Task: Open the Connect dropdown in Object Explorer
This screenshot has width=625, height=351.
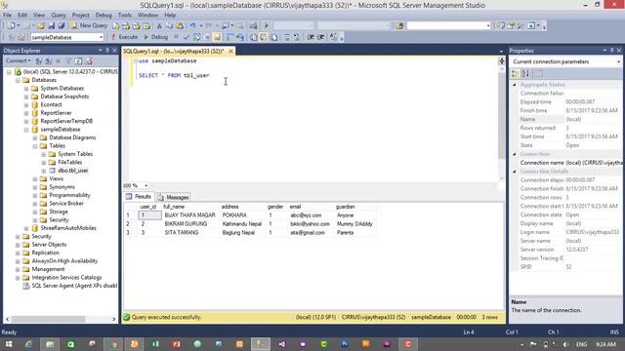Action: pyautogui.click(x=19, y=60)
